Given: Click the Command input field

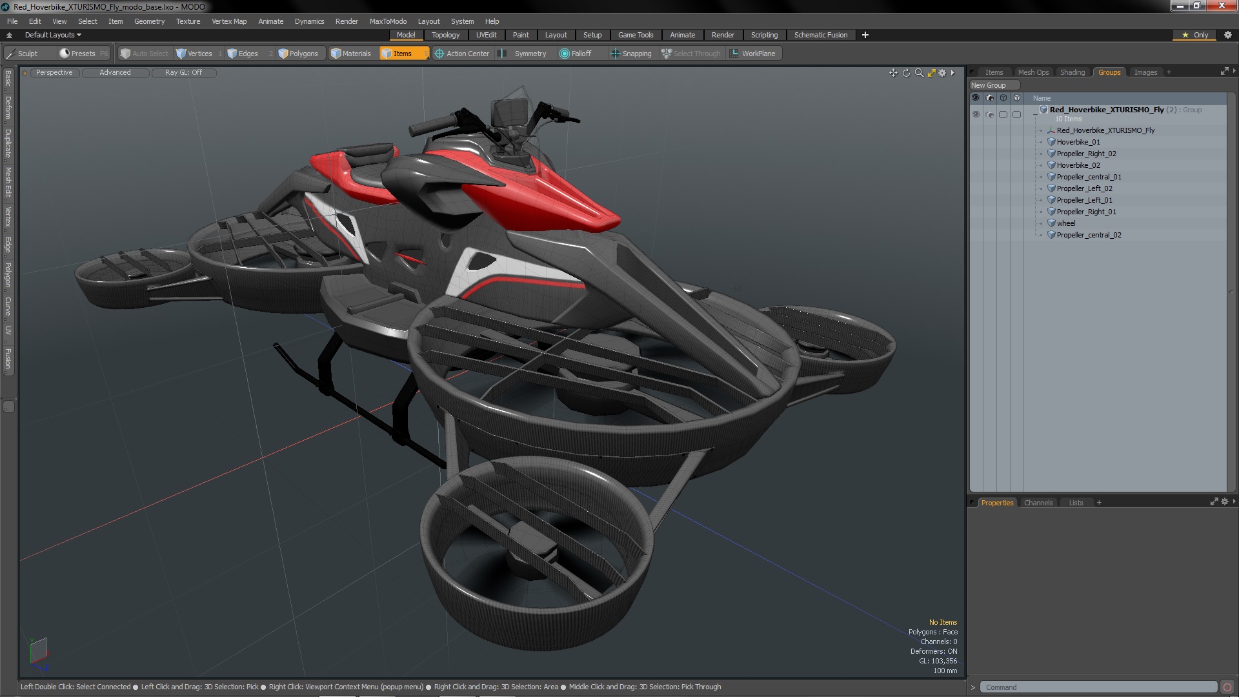Looking at the screenshot, I should (x=1097, y=687).
